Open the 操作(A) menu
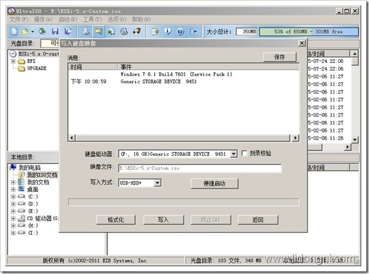 click(x=44, y=19)
